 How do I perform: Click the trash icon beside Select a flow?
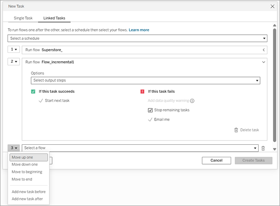pos(263,148)
